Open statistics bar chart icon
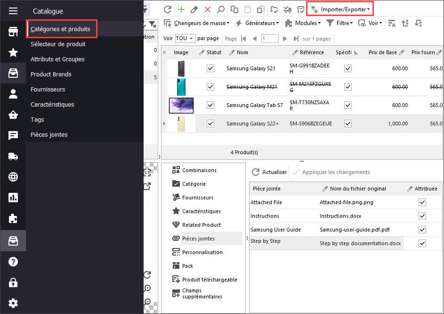Image resolution: width=444 pixels, height=314 pixels. click(13, 198)
